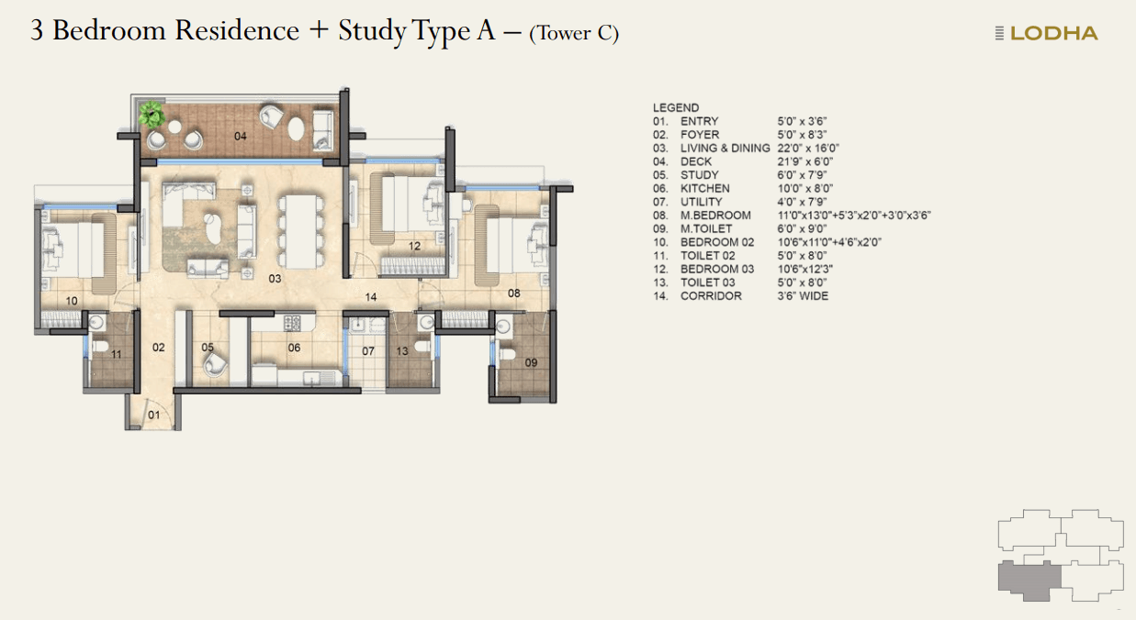Viewport: 1136px width, 620px height.
Task: Click room number 13 in the plan toilet
Action: [x=402, y=351]
